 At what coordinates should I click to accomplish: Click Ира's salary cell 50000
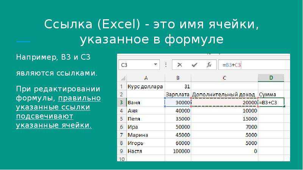[178, 127]
